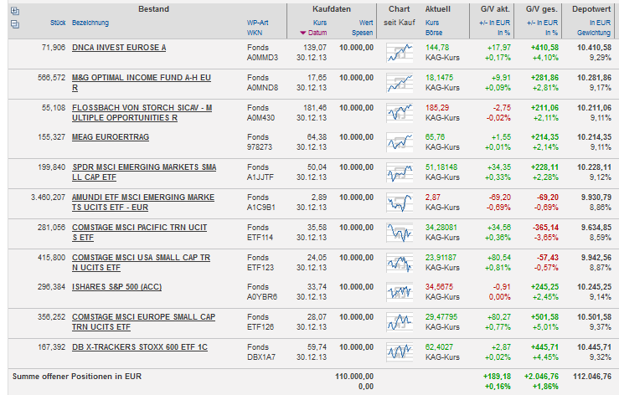
Task: Click the expand-all plus icon in header
Action: pyautogui.click(x=15, y=11)
